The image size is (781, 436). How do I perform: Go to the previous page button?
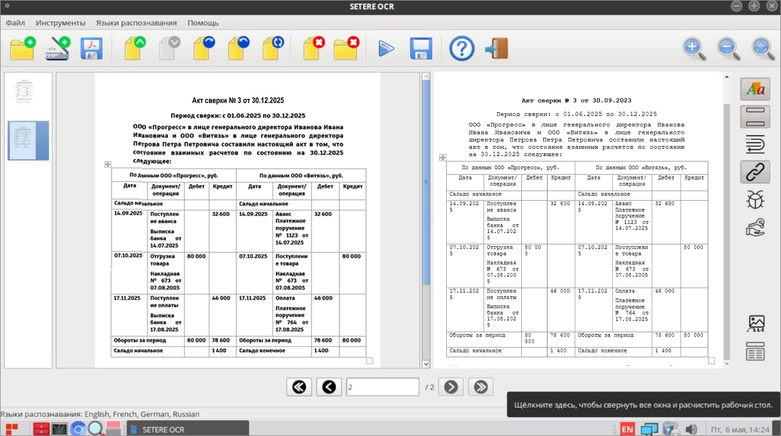click(329, 387)
